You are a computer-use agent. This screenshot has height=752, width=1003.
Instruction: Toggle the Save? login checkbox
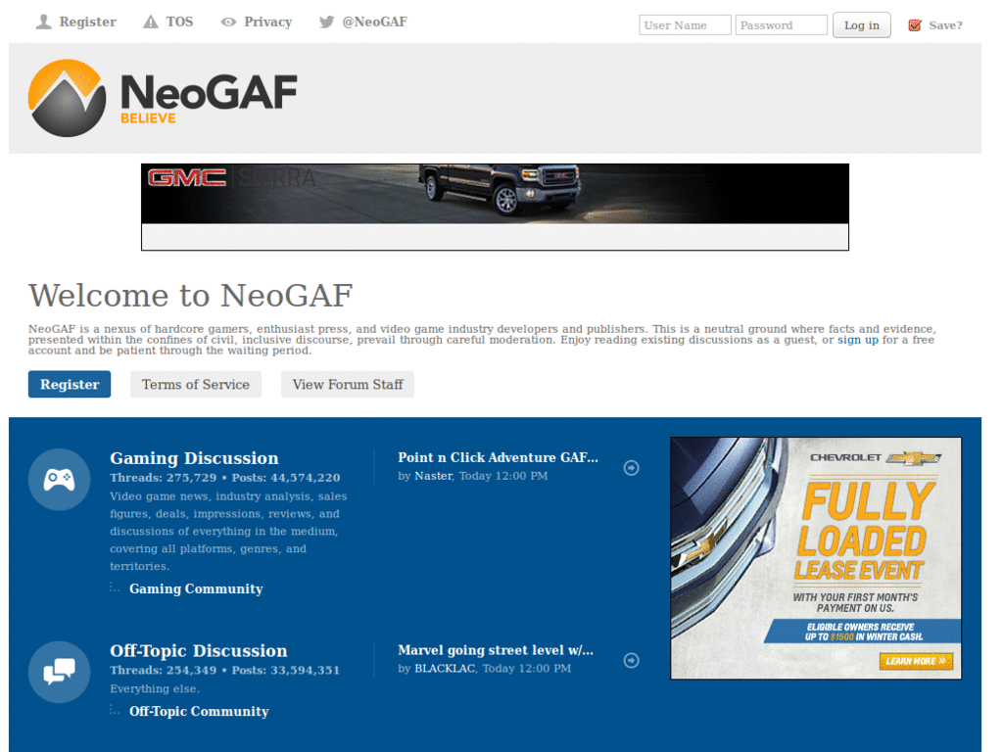click(x=915, y=25)
